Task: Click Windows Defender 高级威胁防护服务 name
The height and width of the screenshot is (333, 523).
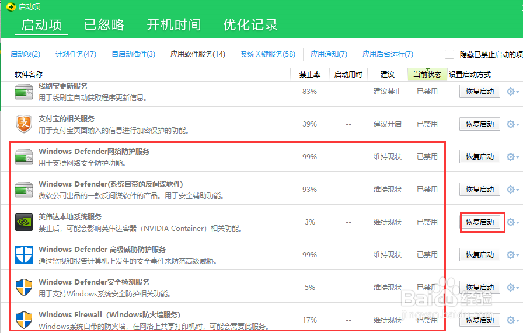Action: pos(102,250)
